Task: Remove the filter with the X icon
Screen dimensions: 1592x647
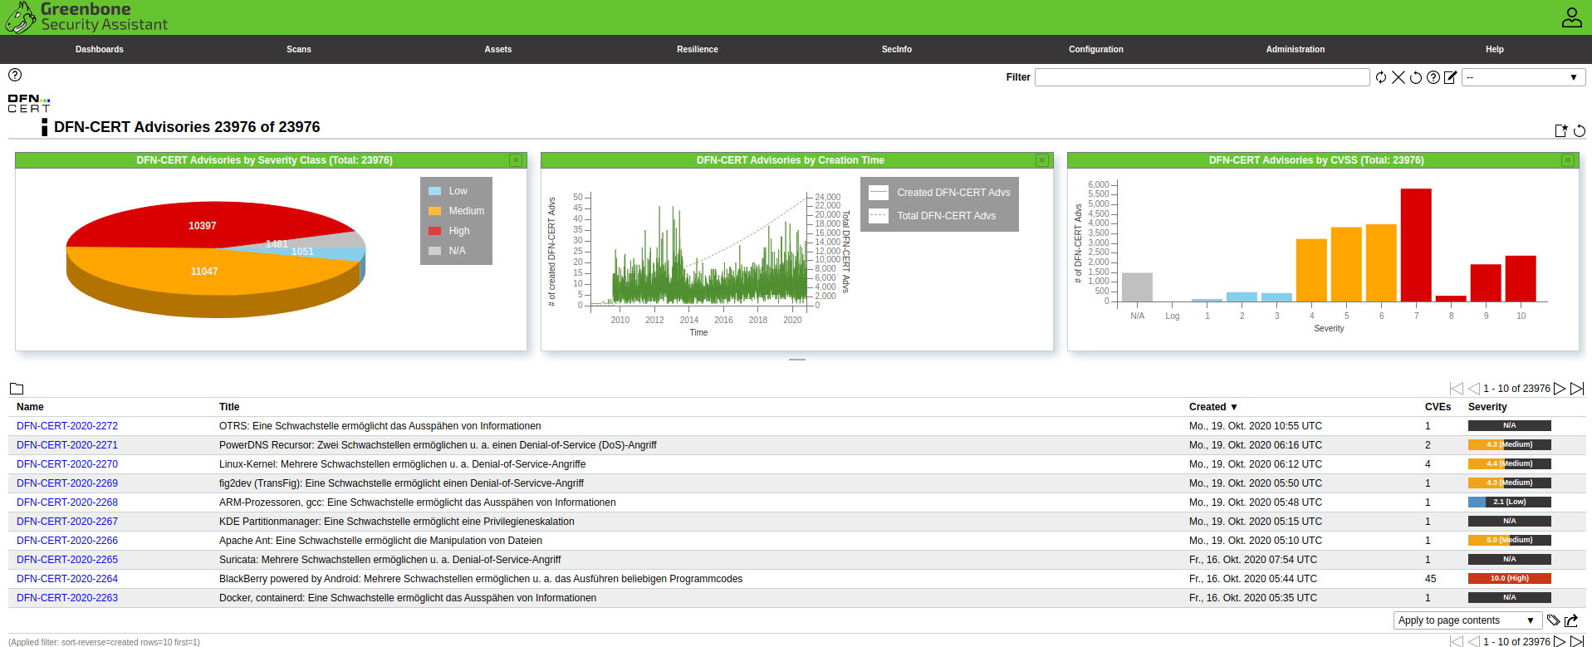Action: (1399, 77)
